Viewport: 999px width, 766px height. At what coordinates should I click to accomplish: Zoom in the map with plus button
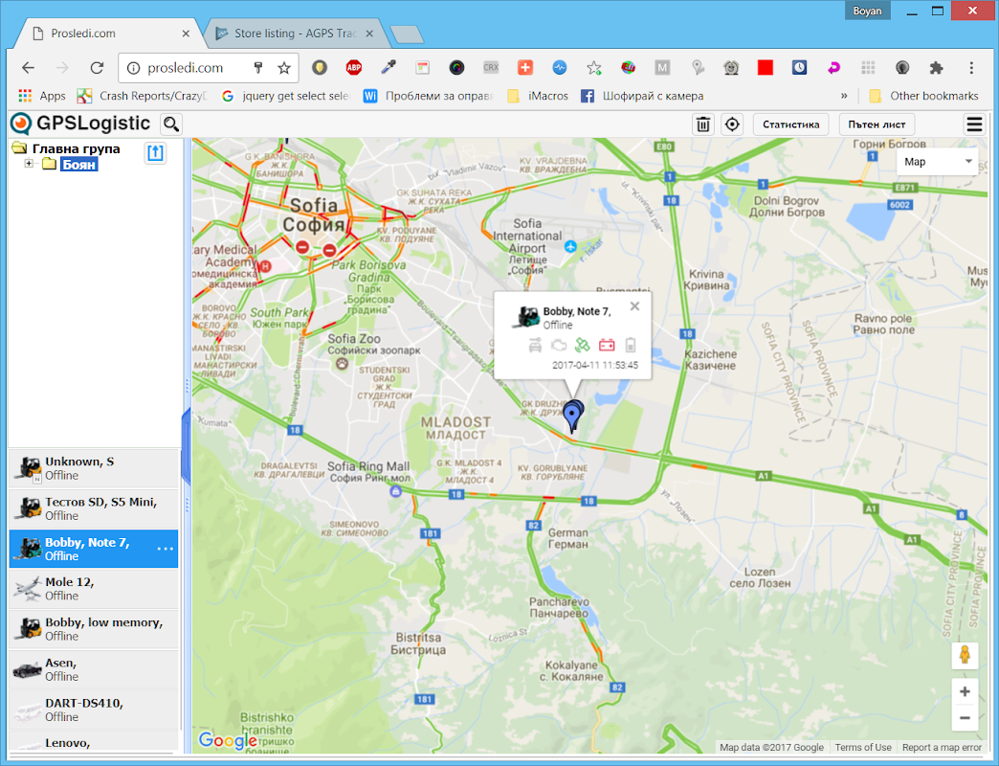point(965,691)
